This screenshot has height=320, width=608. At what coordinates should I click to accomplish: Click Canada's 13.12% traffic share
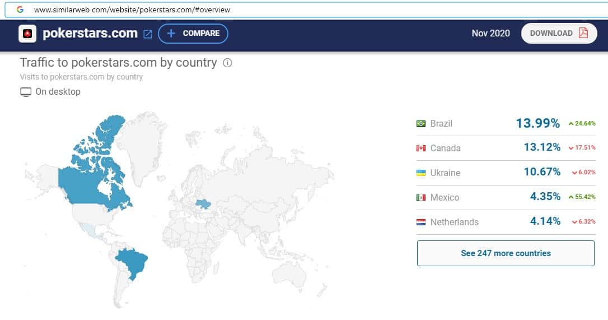pos(542,147)
